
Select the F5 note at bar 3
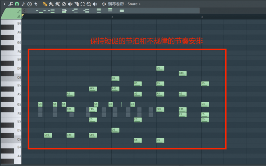[205, 115]
